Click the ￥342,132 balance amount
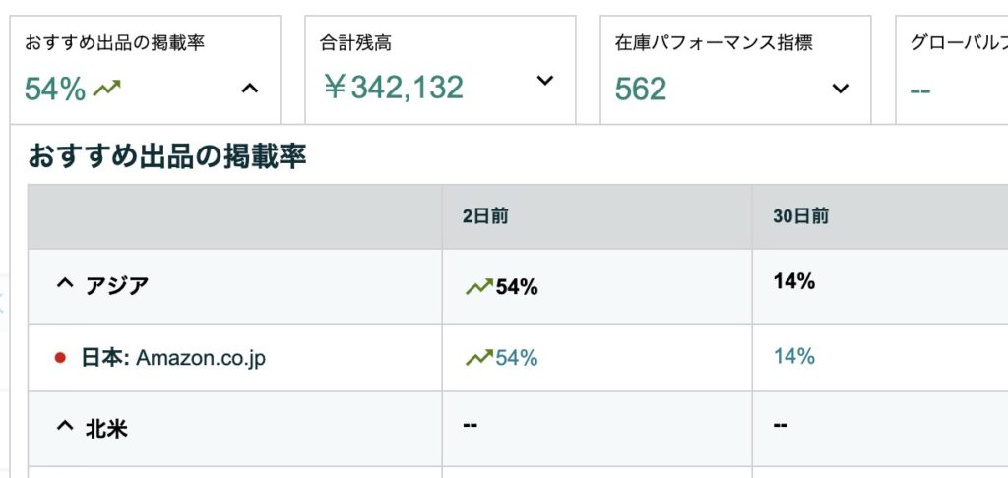This screenshot has height=478, width=1008. tap(393, 88)
